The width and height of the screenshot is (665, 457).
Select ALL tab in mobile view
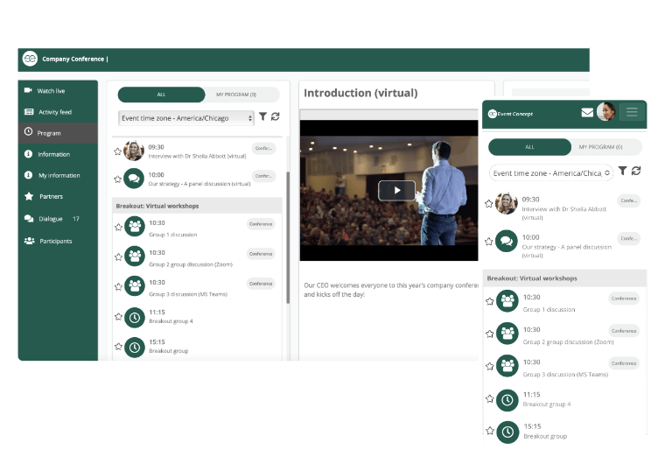tap(529, 147)
